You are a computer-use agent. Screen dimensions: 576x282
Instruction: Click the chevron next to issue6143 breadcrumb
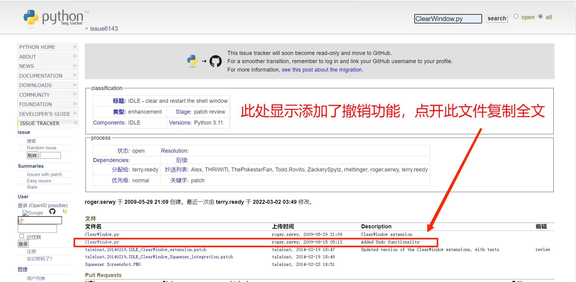click(86, 28)
